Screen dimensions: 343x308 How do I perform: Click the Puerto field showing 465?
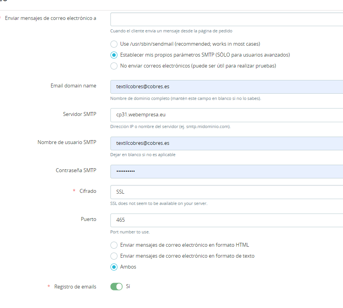pyautogui.click(x=227, y=220)
